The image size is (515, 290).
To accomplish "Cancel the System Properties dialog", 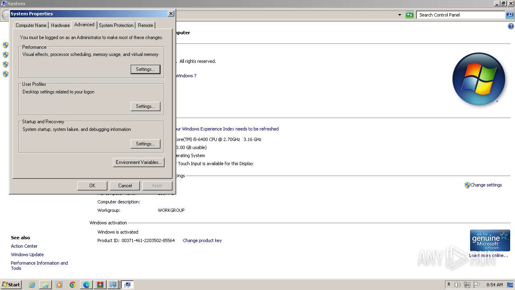I will pyautogui.click(x=125, y=186).
